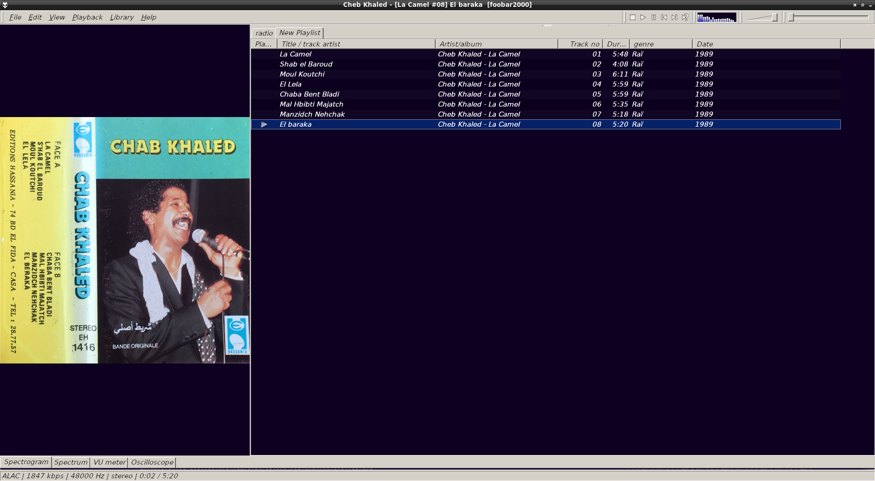The image size is (875, 481).
Task: Open the Library menu
Action: pyautogui.click(x=122, y=17)
